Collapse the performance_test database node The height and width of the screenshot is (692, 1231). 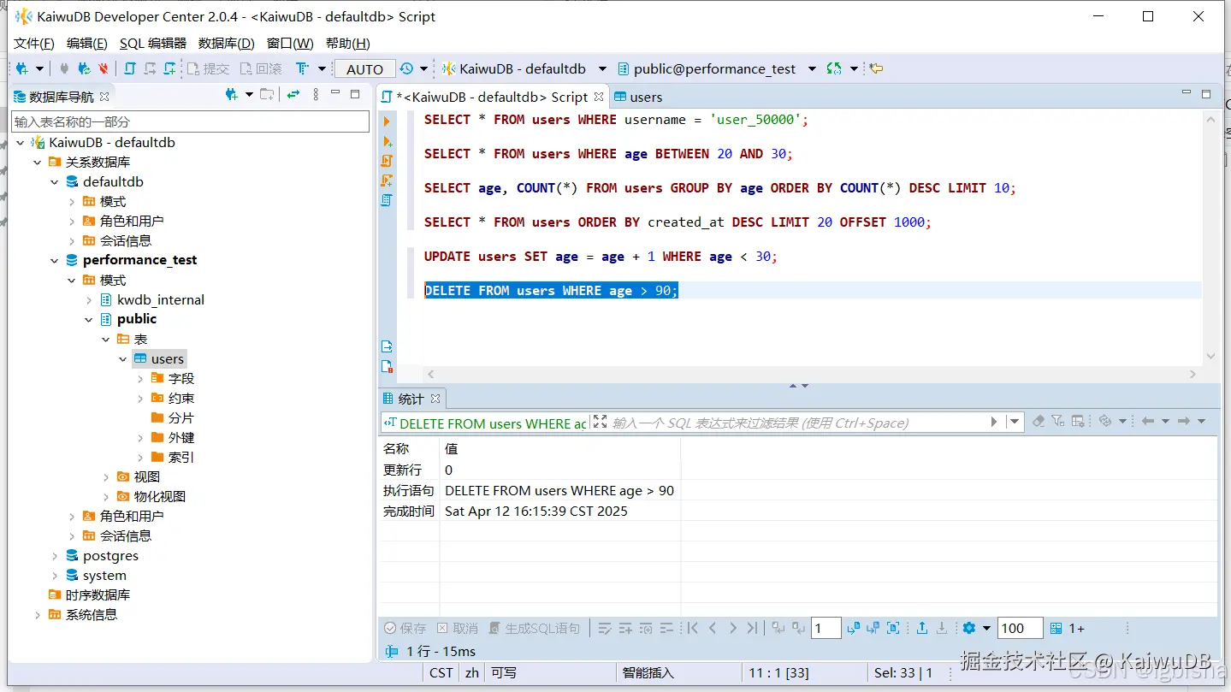[x=55, y=260]
